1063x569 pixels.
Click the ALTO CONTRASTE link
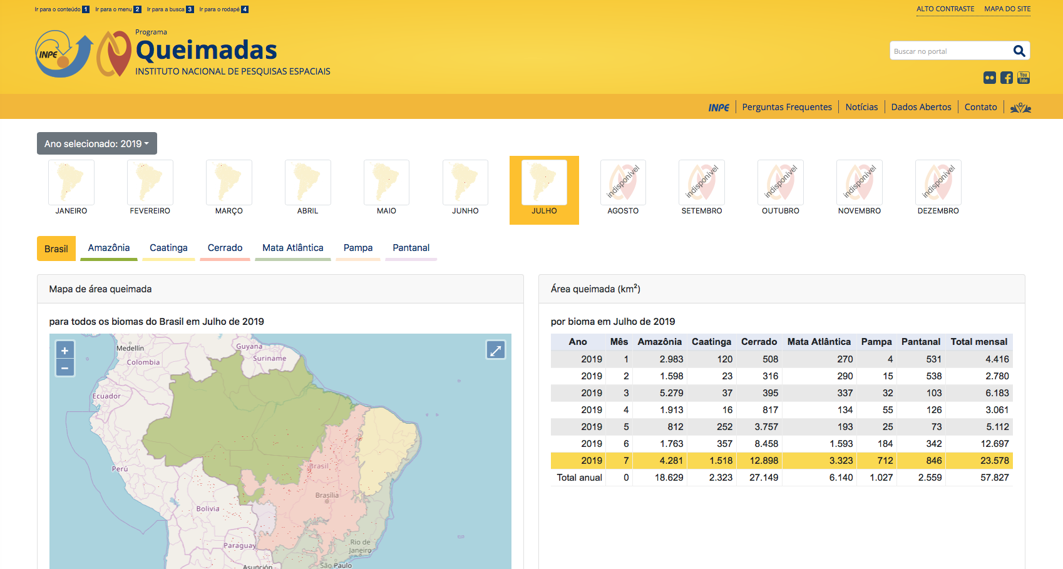coord(945,9)
